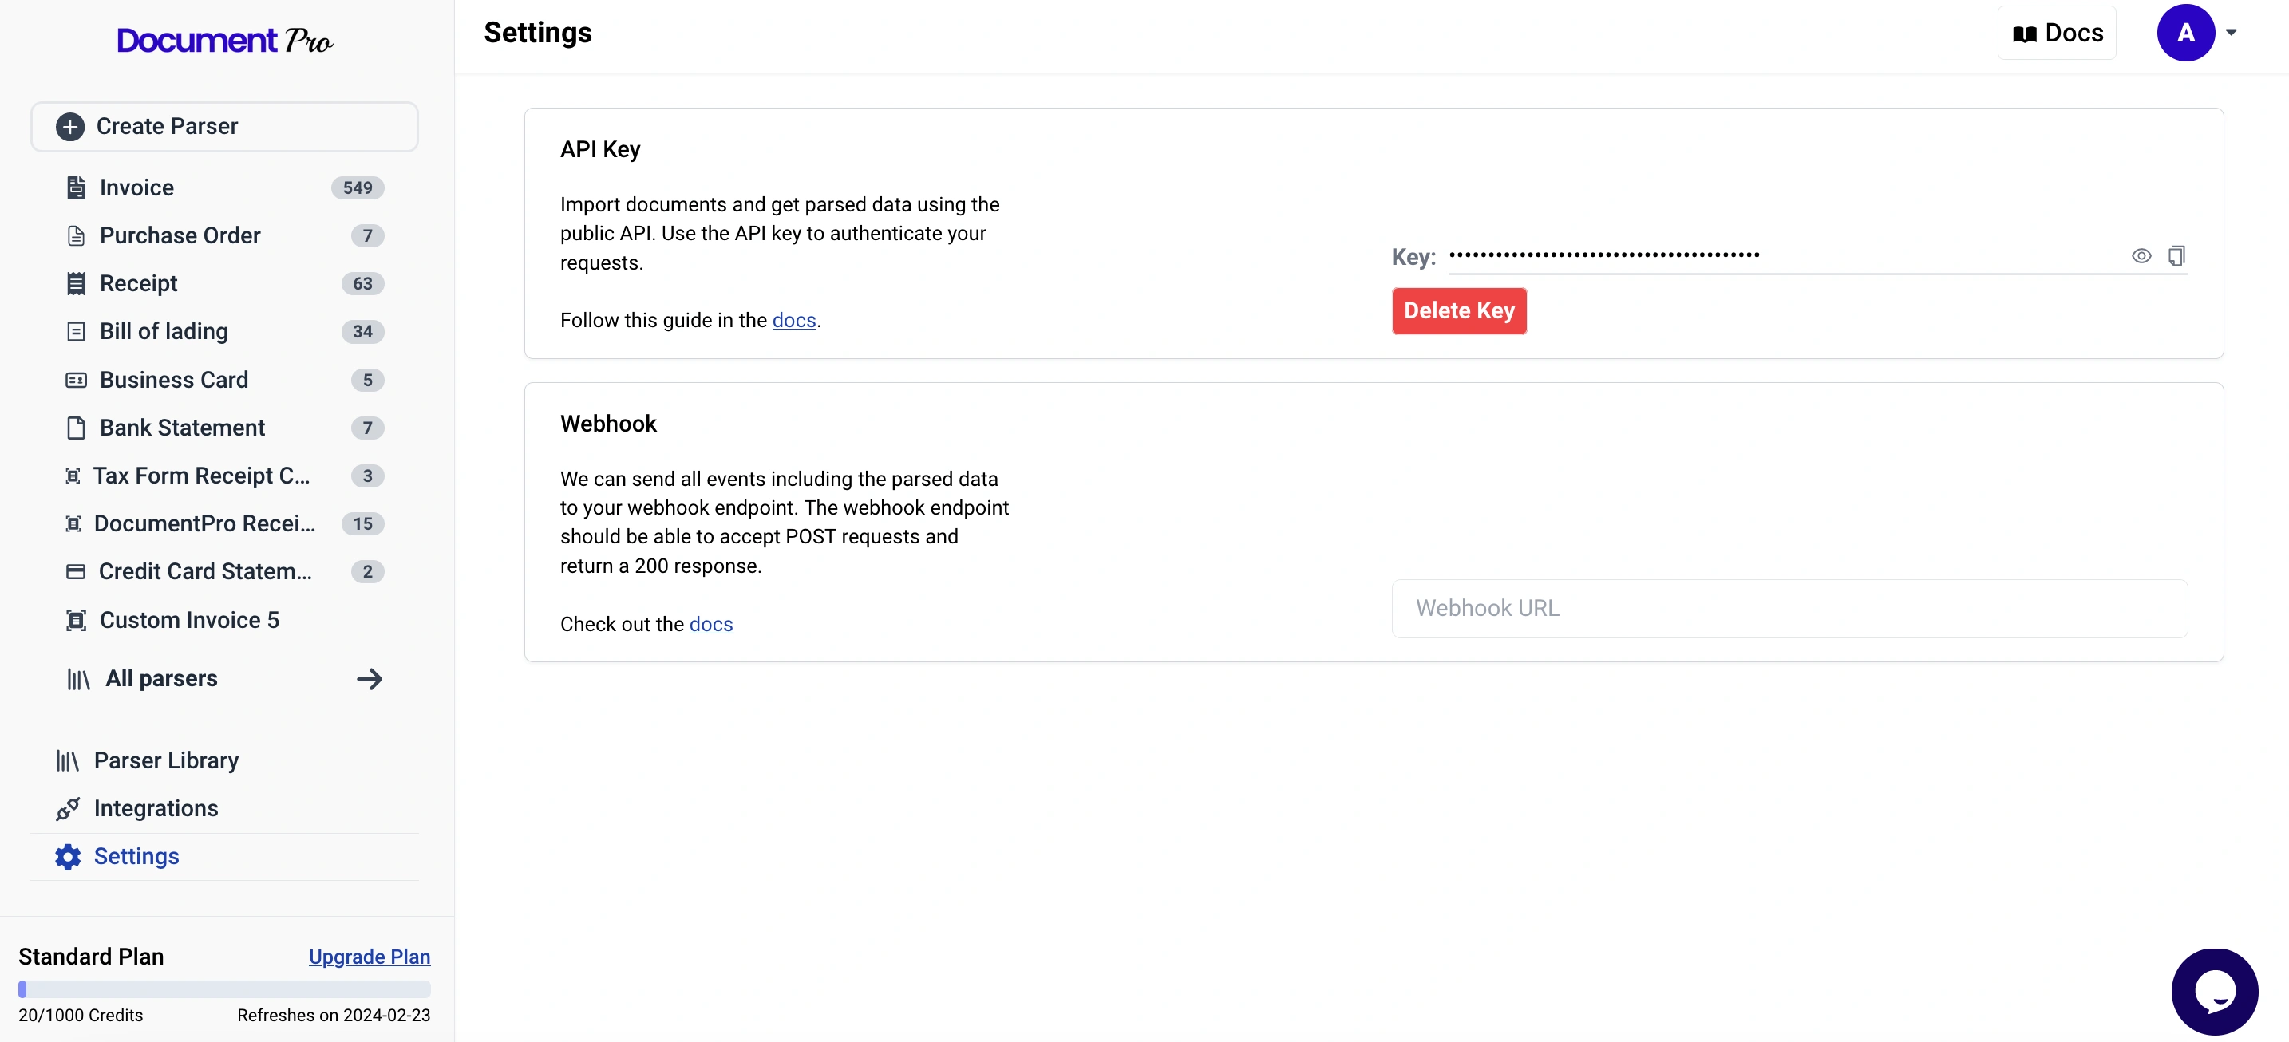
Task: Click the Bank Statement parser icon
Action: click(x=74, y=428)
